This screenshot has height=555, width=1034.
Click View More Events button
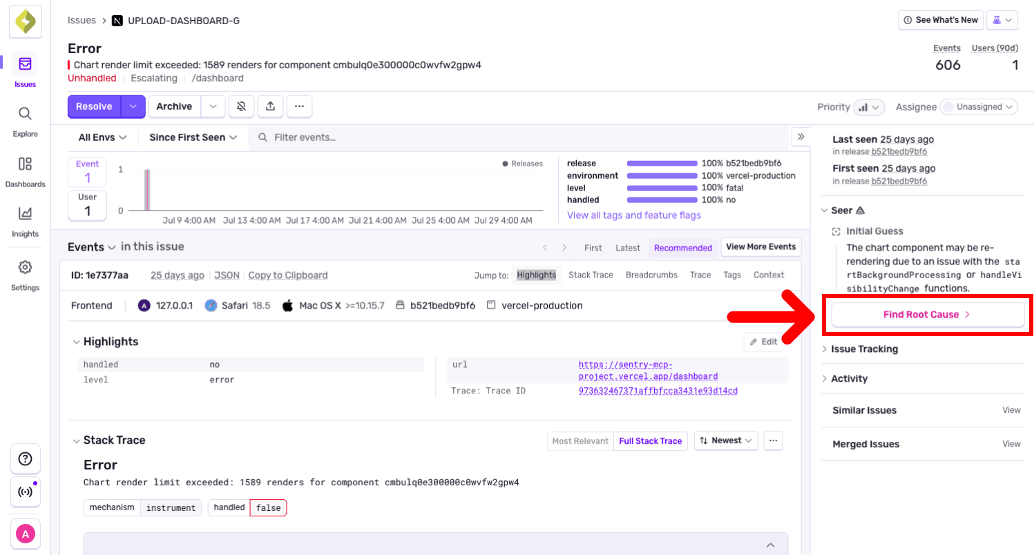pyautogui.click(x=761, y=246)
